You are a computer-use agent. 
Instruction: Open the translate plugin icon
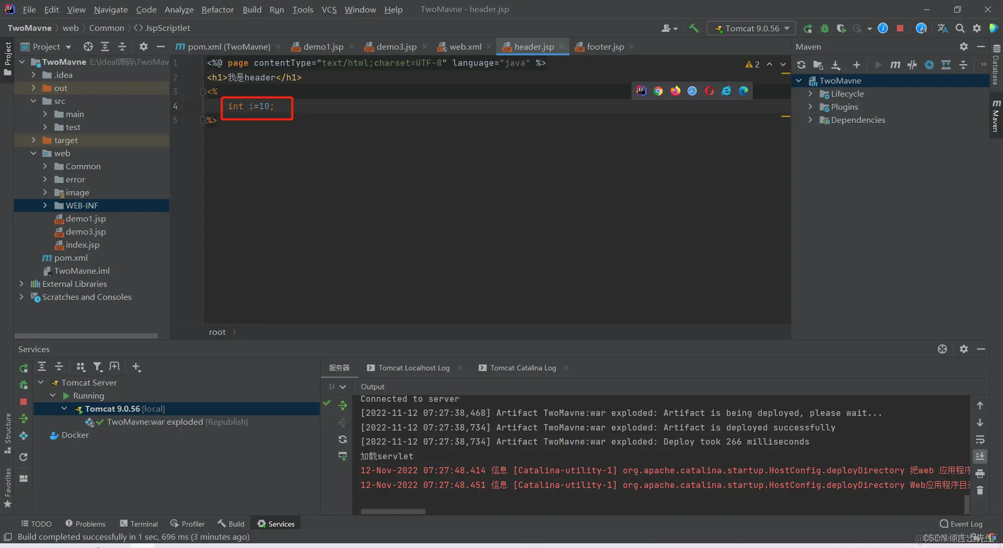coord(942,28)
